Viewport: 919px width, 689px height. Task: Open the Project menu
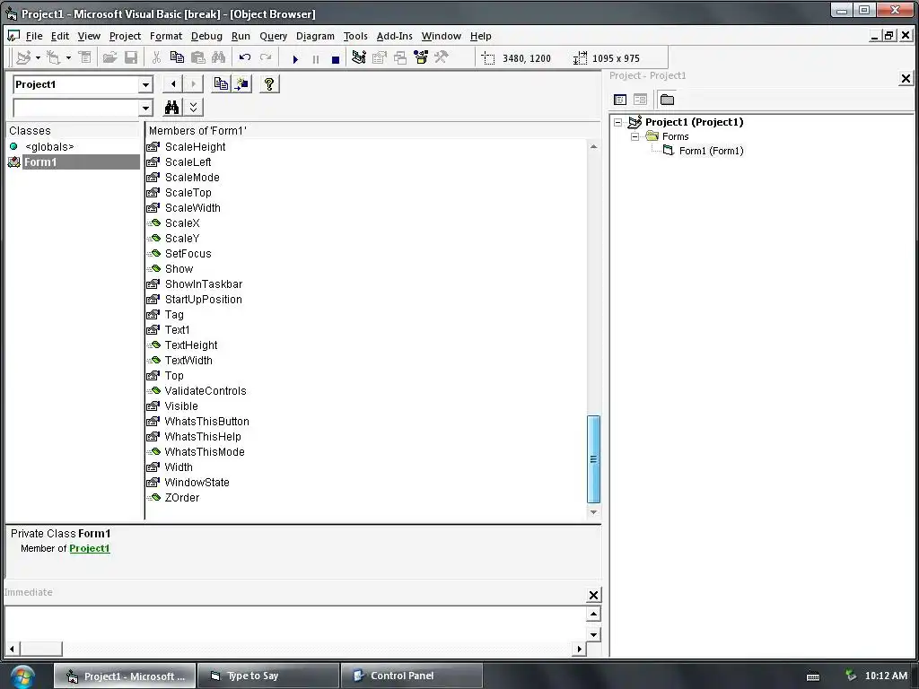(125, 36)
